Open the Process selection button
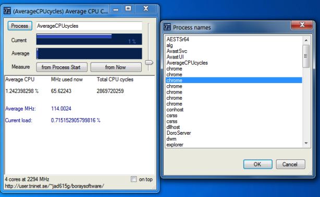Viewport: 320px width, 197px height. (20, 26)
